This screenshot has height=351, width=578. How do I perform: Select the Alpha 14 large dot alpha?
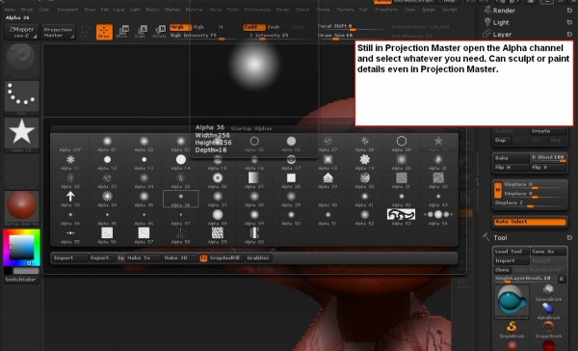point(181,162)
